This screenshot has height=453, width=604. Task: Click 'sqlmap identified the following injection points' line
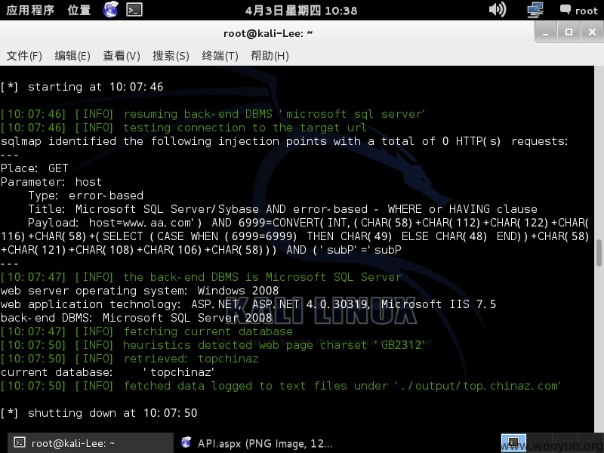[285, 141]
